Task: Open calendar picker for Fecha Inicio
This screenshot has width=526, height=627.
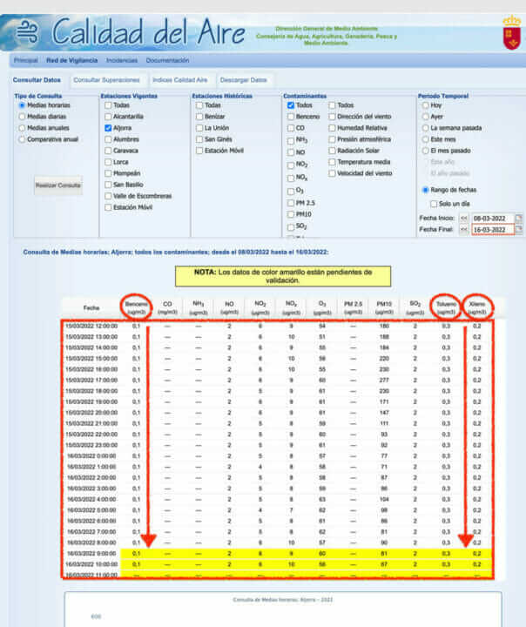Action: (519, 218)
